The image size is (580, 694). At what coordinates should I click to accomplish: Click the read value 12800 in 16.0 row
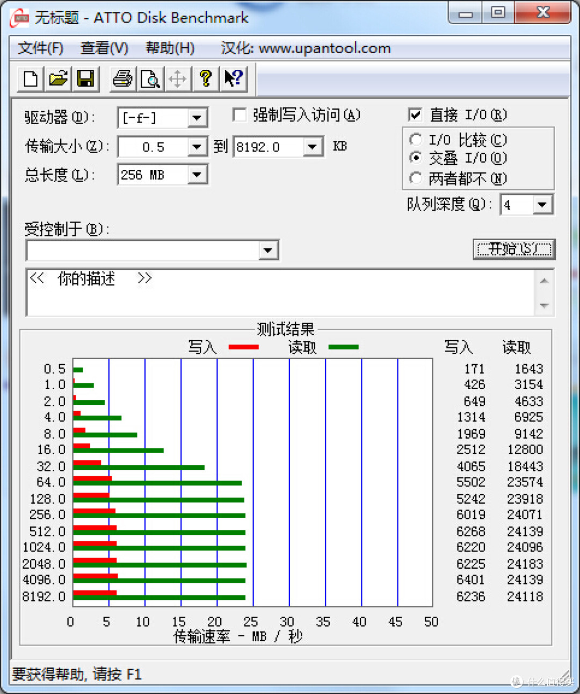525,449
